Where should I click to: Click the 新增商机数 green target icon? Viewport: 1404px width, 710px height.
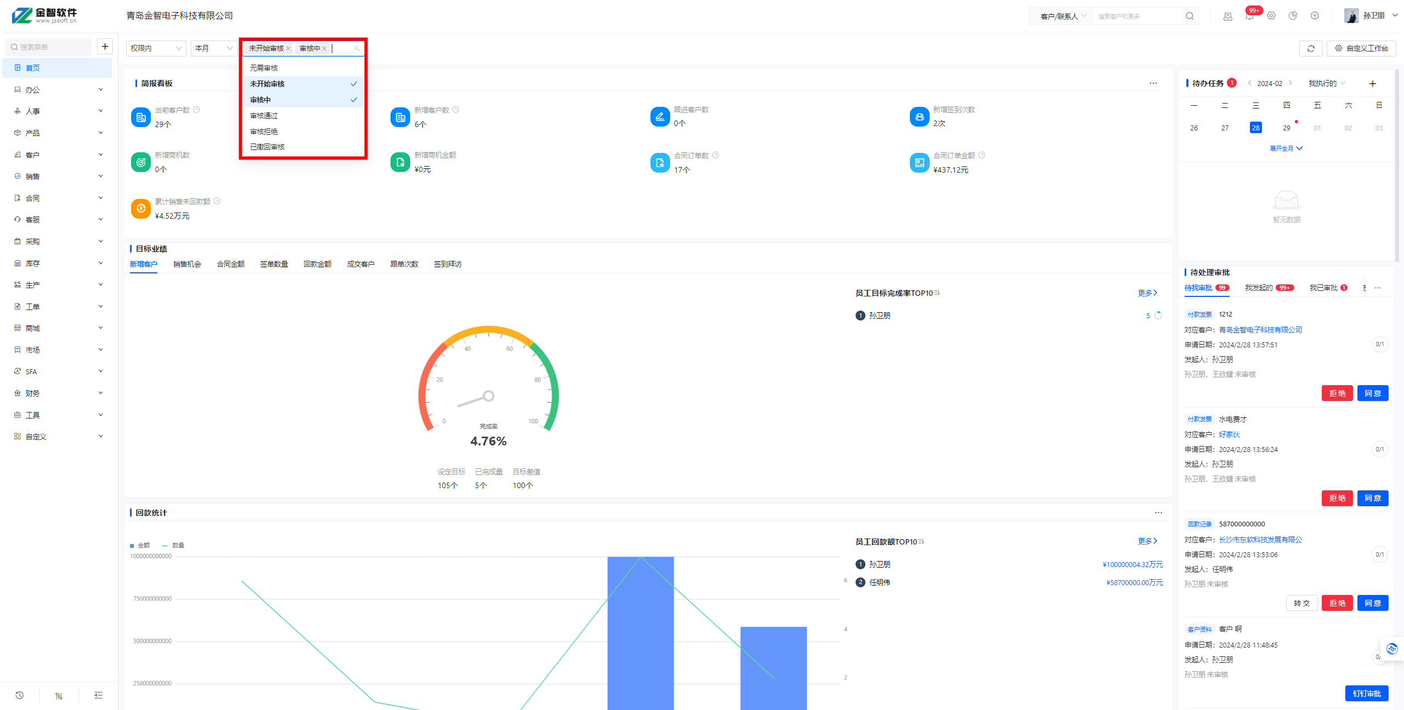[x=141, y=162]
